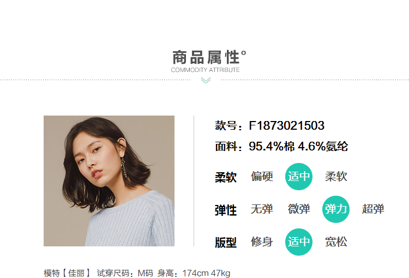Select the 宽松 fit option
The height and width of the screenshot is (278, 409).
click(336, 241)
